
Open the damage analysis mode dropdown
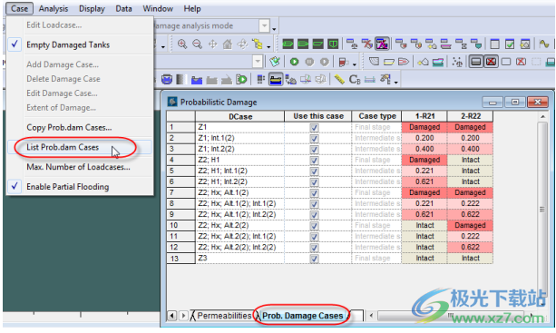coord(264,26)
